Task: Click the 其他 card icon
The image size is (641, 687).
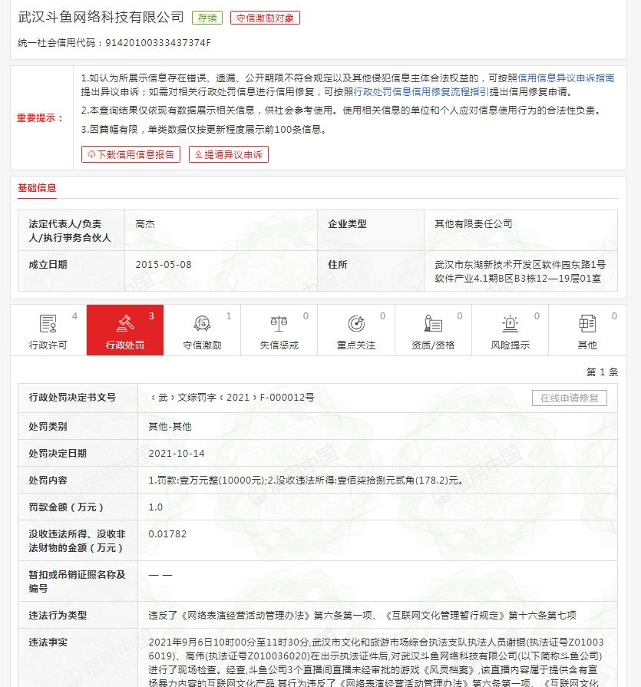Action: tap(586, 324)
